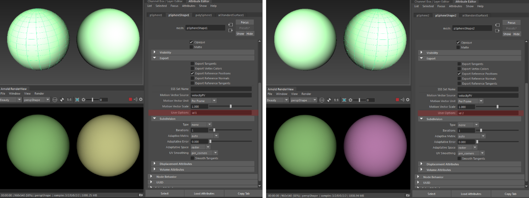Expand Volume Attributes in pSphereShape1 editor
529x198 pixels.
[x=203, y=170]
